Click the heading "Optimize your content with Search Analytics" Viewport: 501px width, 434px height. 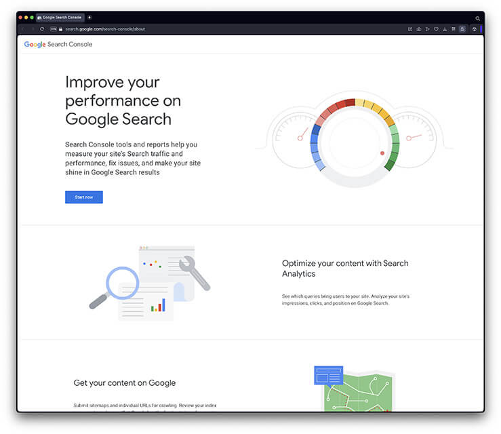tap(345, 269)
